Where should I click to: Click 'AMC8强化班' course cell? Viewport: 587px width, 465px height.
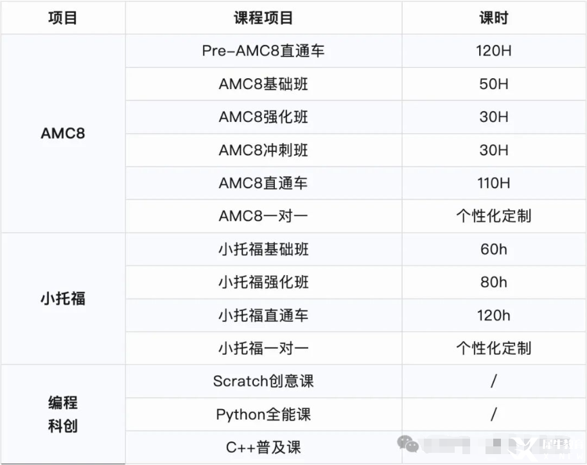263,117
